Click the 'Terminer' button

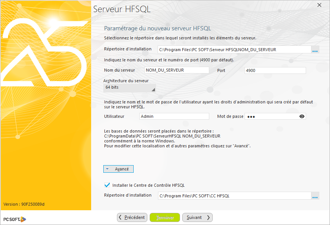[x=164, y=217]
